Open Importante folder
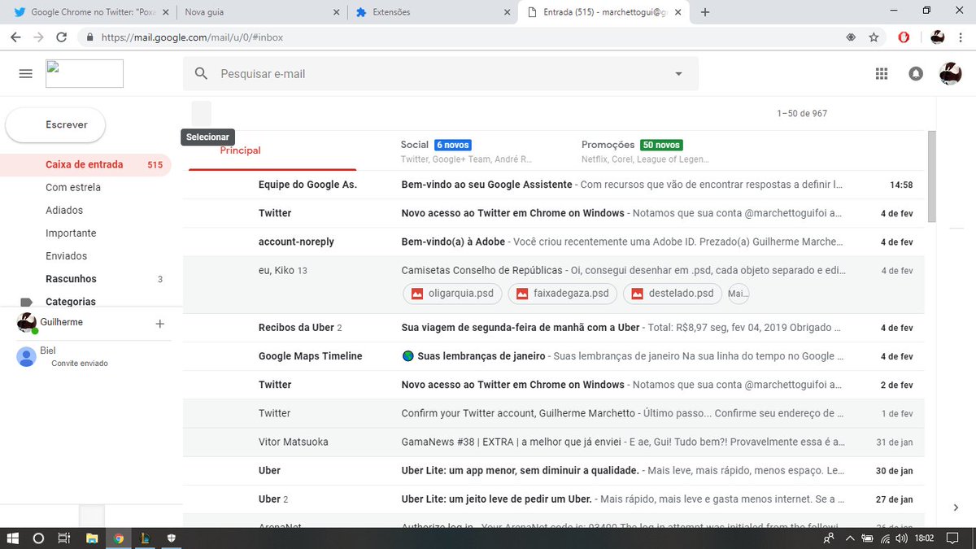976x549 pixels. coord(85,233)
